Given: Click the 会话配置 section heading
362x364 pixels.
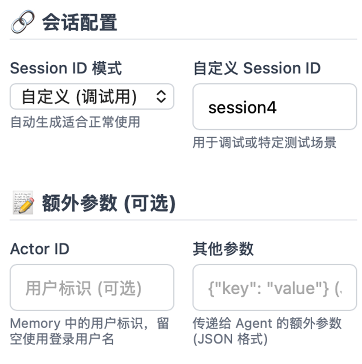Looking at the screenshot, I should pos(80,22).
